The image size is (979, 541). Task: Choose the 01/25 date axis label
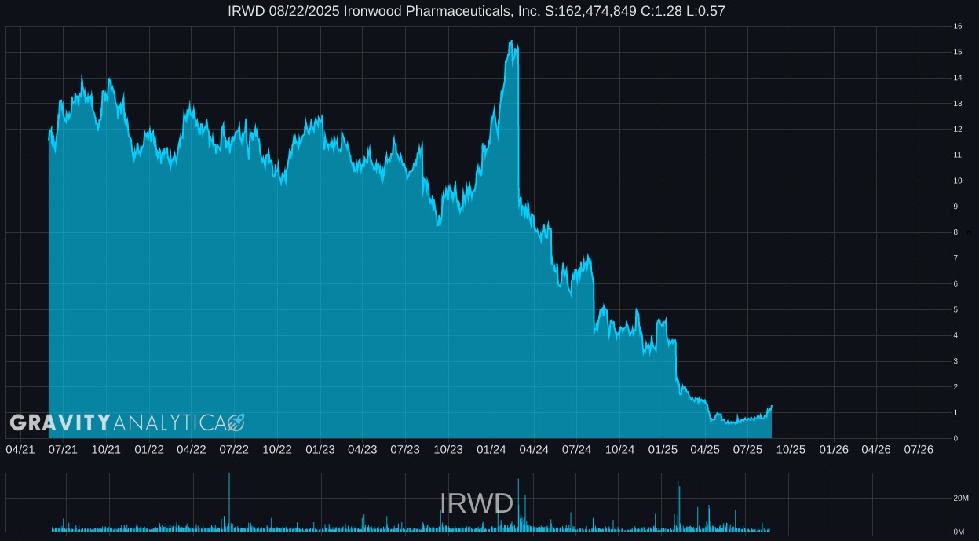click(662, 449)
